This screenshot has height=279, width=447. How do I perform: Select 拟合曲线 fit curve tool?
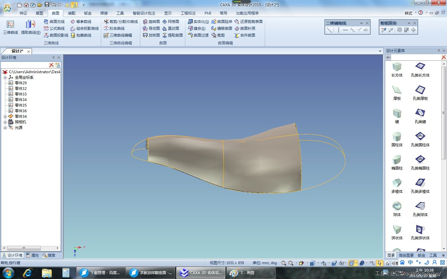[x=114, y=29]
